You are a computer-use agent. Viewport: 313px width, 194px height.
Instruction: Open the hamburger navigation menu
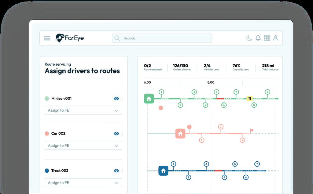tap(47, 38)
